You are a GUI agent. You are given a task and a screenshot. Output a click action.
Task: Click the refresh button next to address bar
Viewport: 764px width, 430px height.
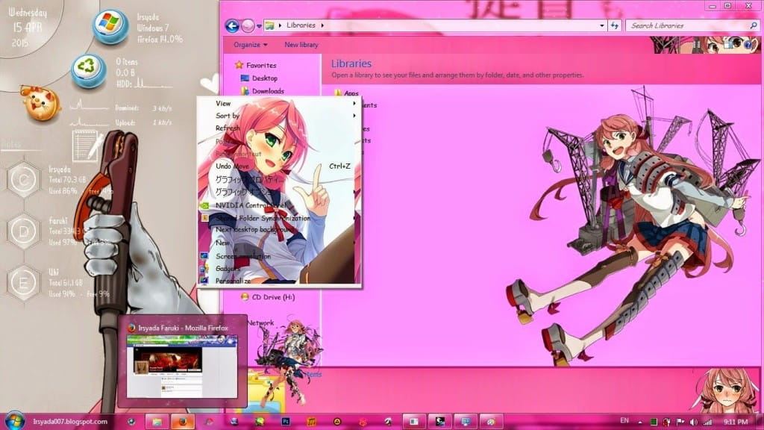[x=615, y=25]
